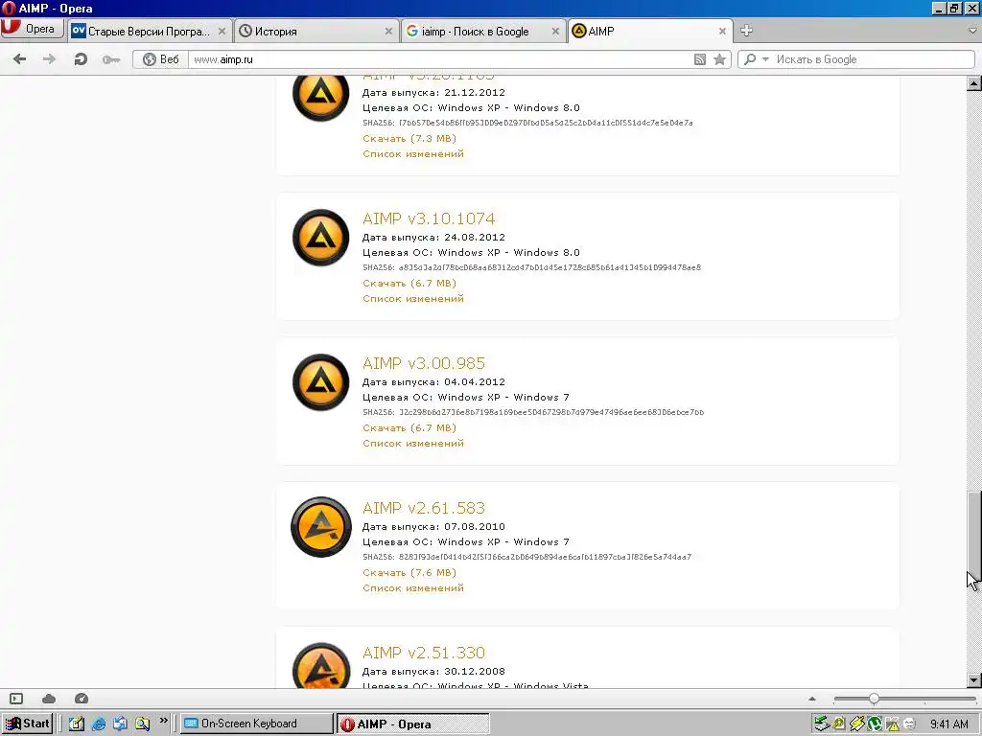Open the first Quick Launch notepad icon
This screenshot has width=982, height=736.
tap(77, 724)
